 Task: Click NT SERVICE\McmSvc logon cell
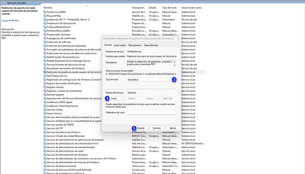tap(193, 143)
